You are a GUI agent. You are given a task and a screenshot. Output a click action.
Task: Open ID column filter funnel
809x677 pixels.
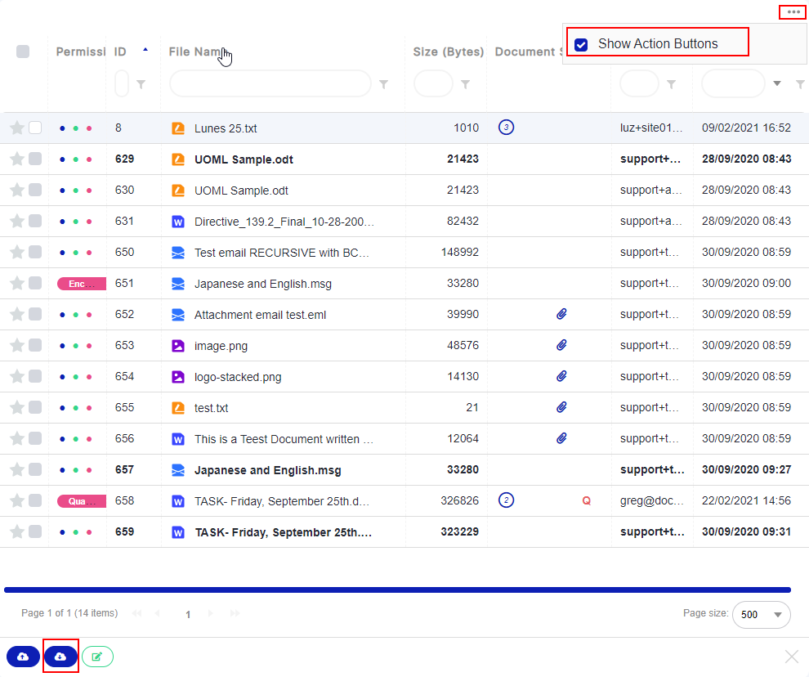click(x=141, y=84)
